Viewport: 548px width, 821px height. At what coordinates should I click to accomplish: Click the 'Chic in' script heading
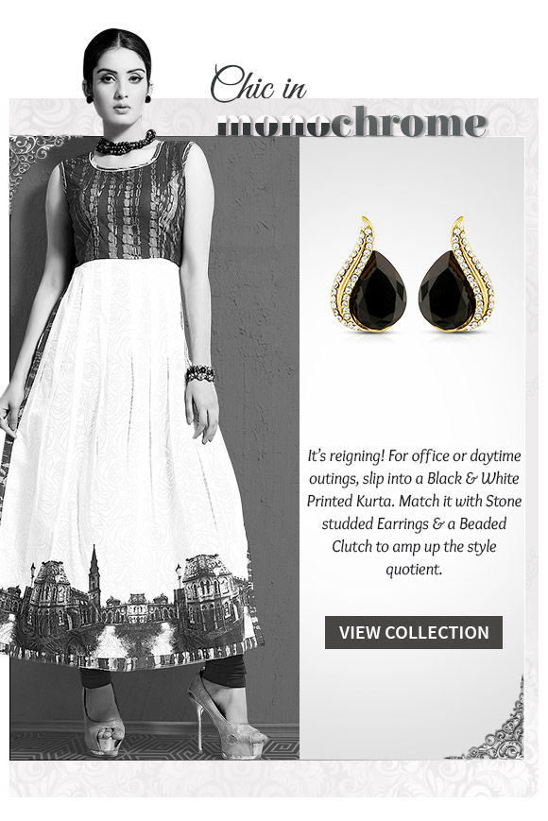[x=258, y=85]
